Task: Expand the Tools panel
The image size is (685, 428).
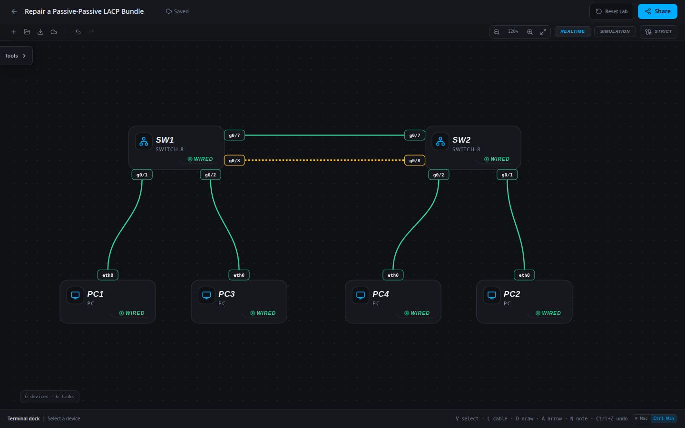Action: click(x=16, y=56)
